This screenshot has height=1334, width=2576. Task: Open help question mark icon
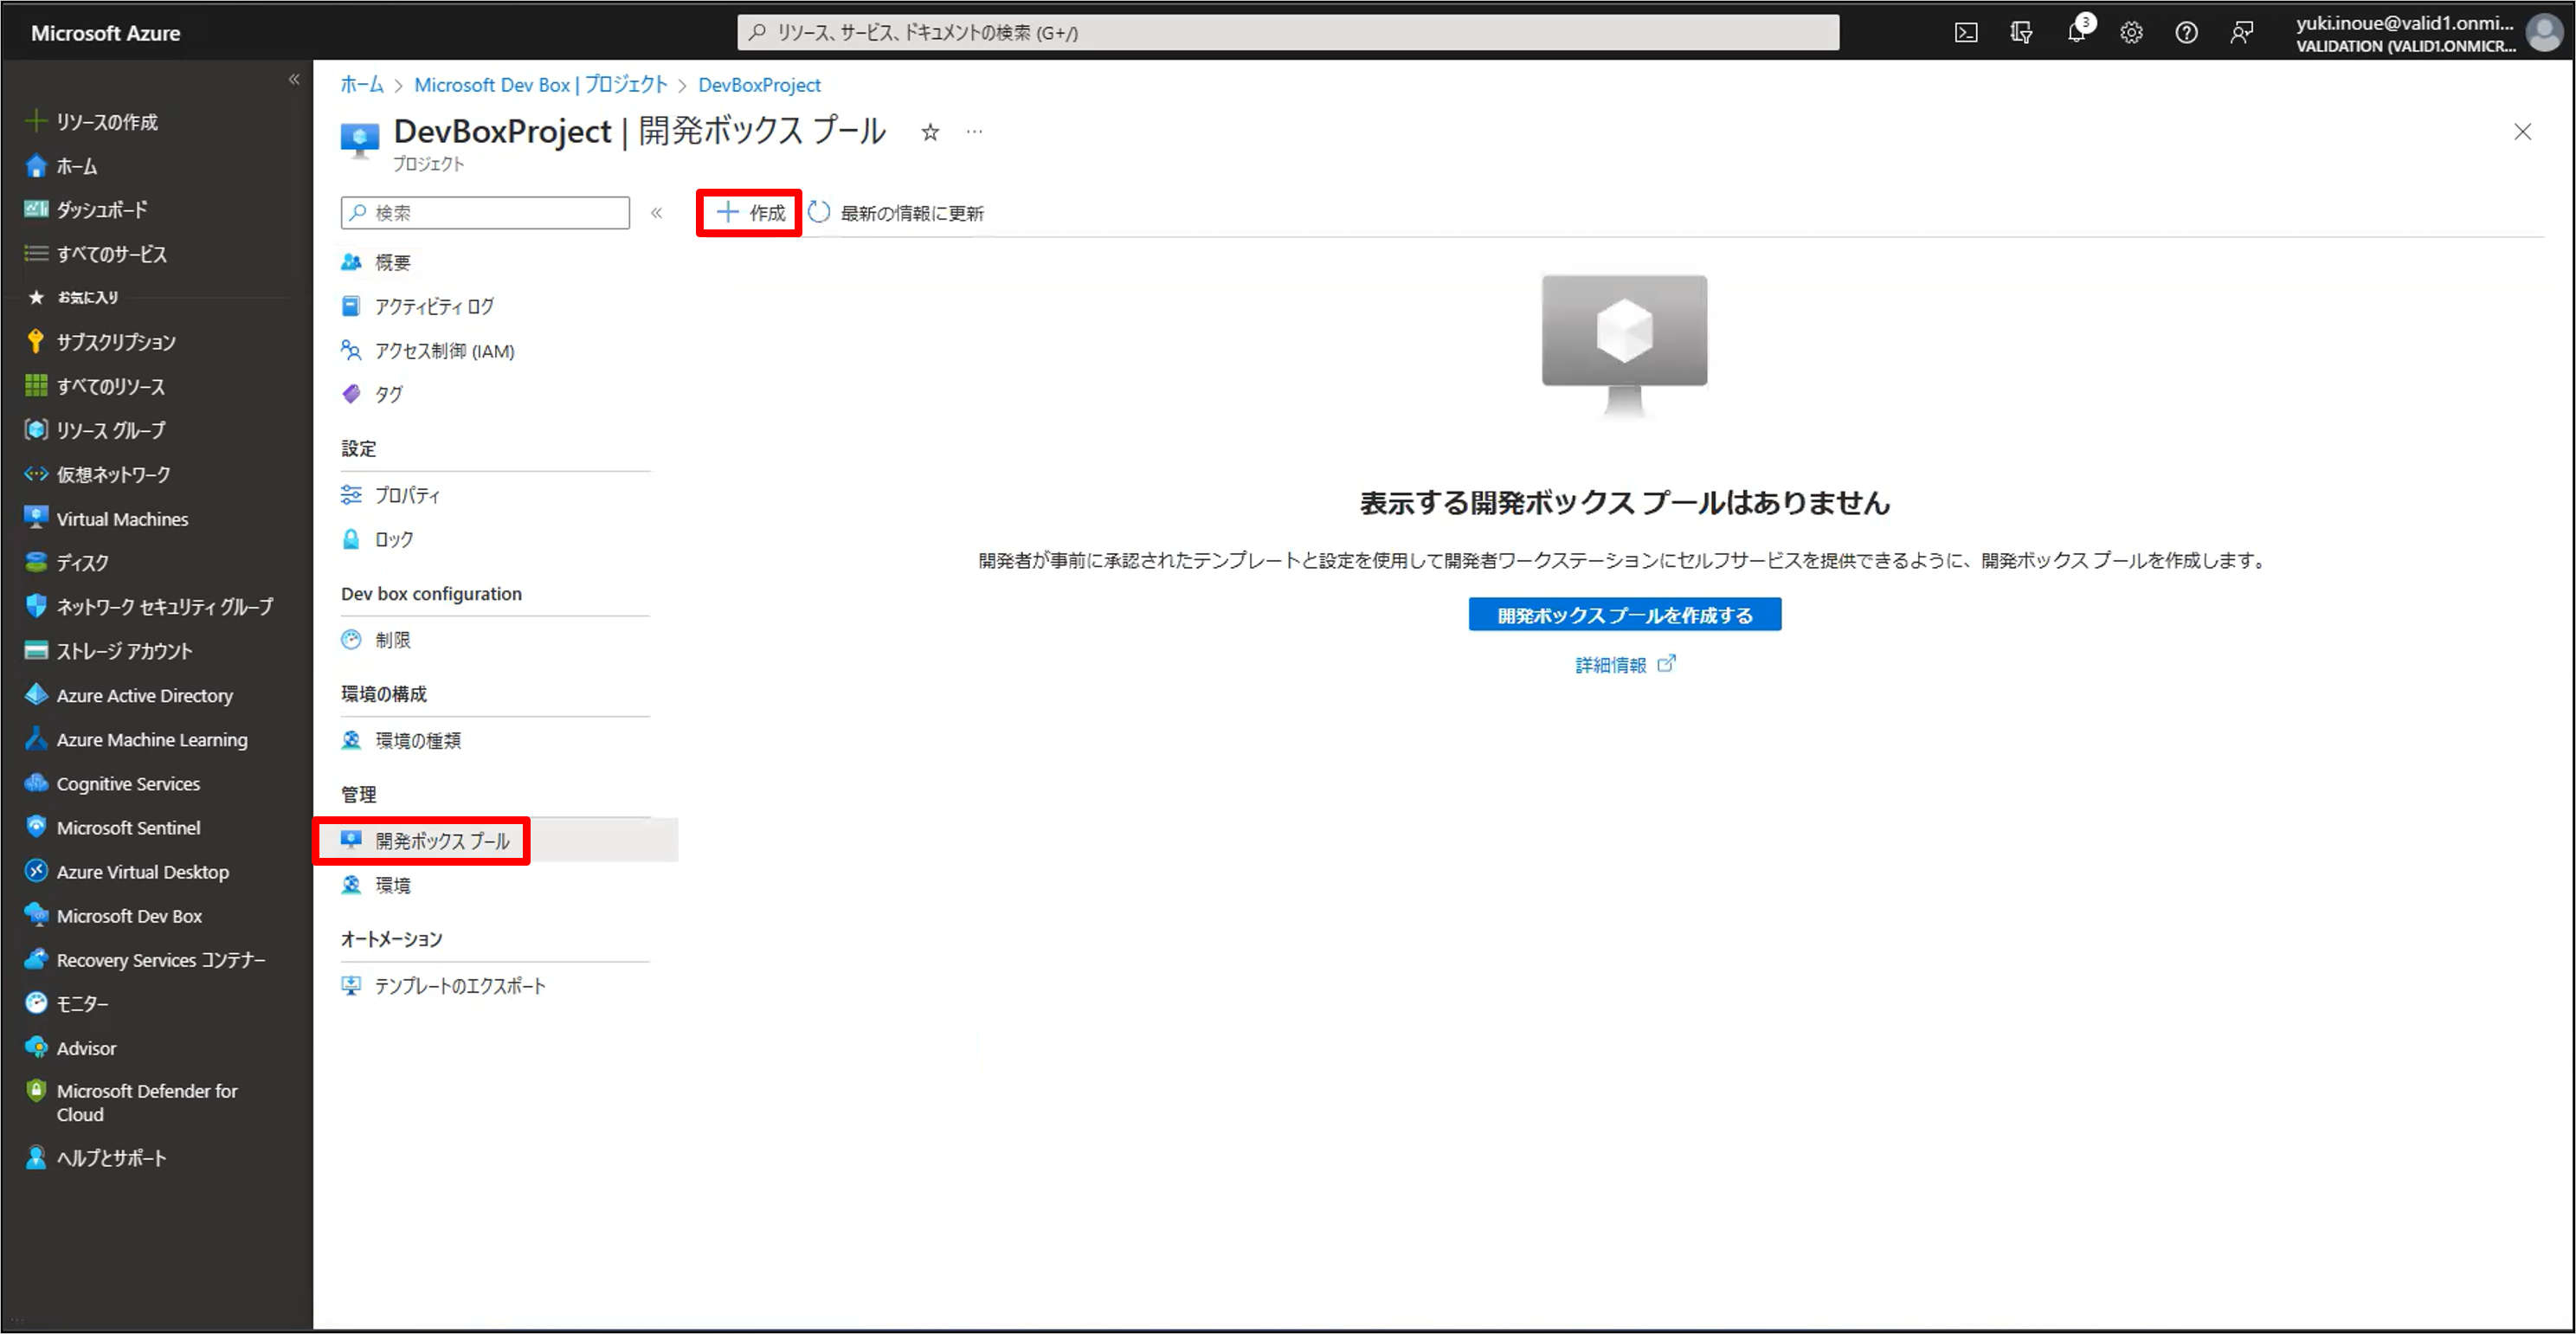coord(2186,33)
